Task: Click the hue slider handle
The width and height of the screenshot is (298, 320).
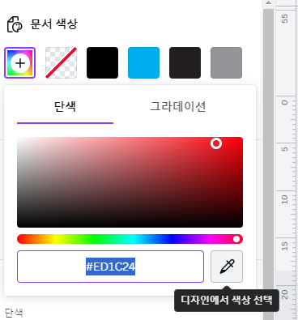Action: (x=236, y=239)
